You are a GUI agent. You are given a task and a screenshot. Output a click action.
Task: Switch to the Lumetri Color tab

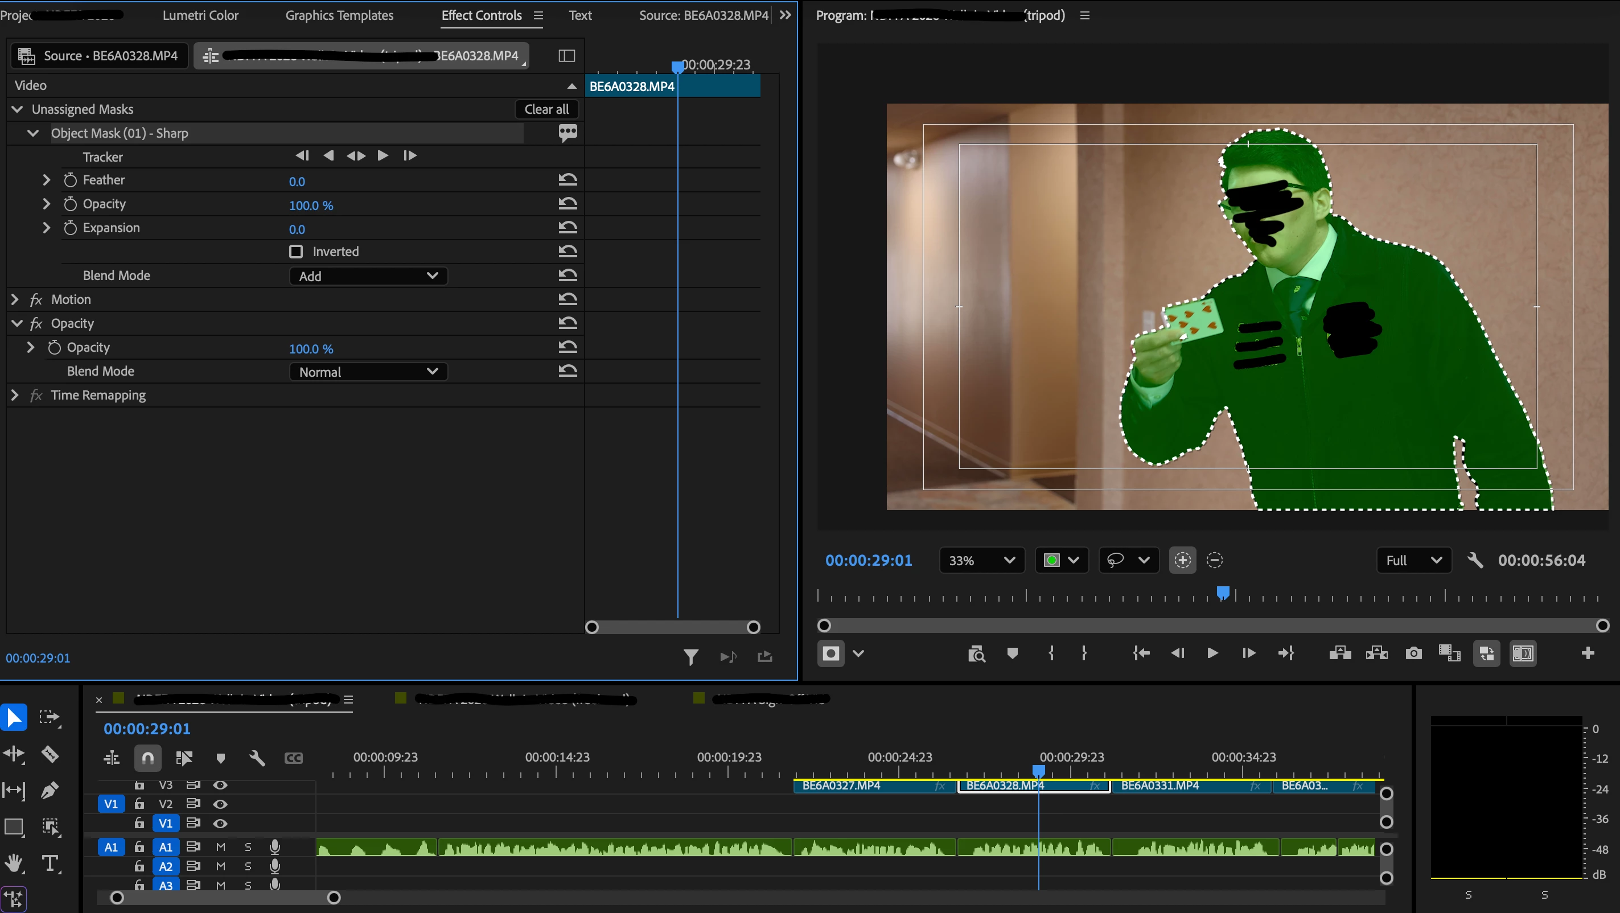[x=200, y=15]
